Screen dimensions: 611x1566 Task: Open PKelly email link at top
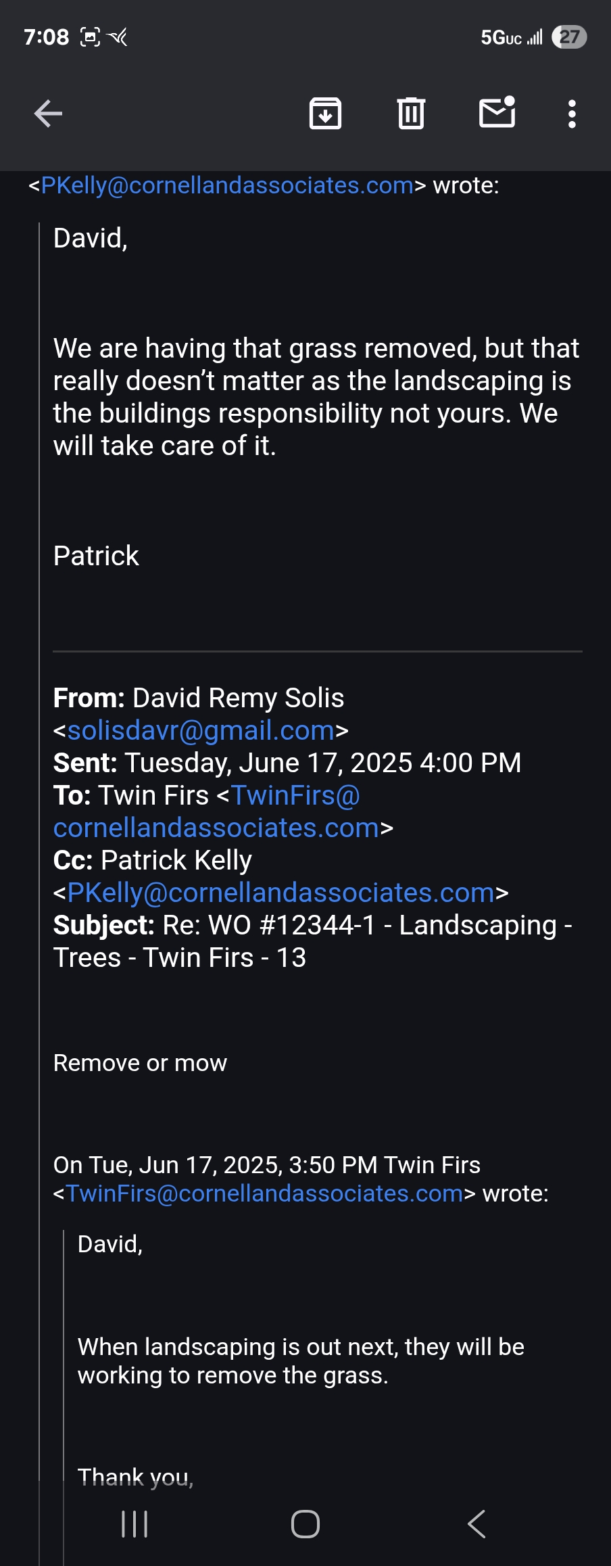coord(227,185)
